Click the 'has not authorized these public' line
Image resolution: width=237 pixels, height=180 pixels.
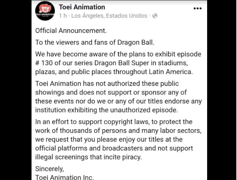tap(107, 84)
